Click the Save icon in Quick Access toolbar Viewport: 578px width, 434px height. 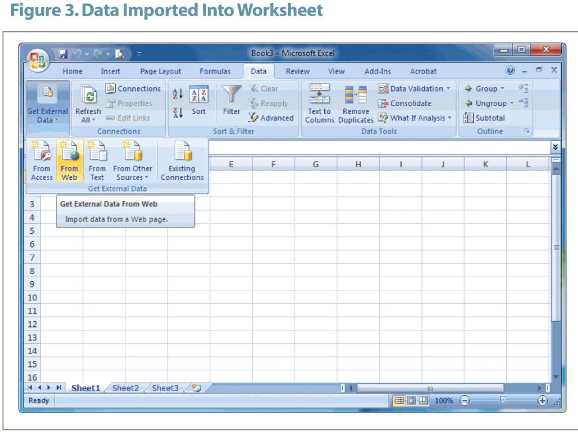pos(63,54)
